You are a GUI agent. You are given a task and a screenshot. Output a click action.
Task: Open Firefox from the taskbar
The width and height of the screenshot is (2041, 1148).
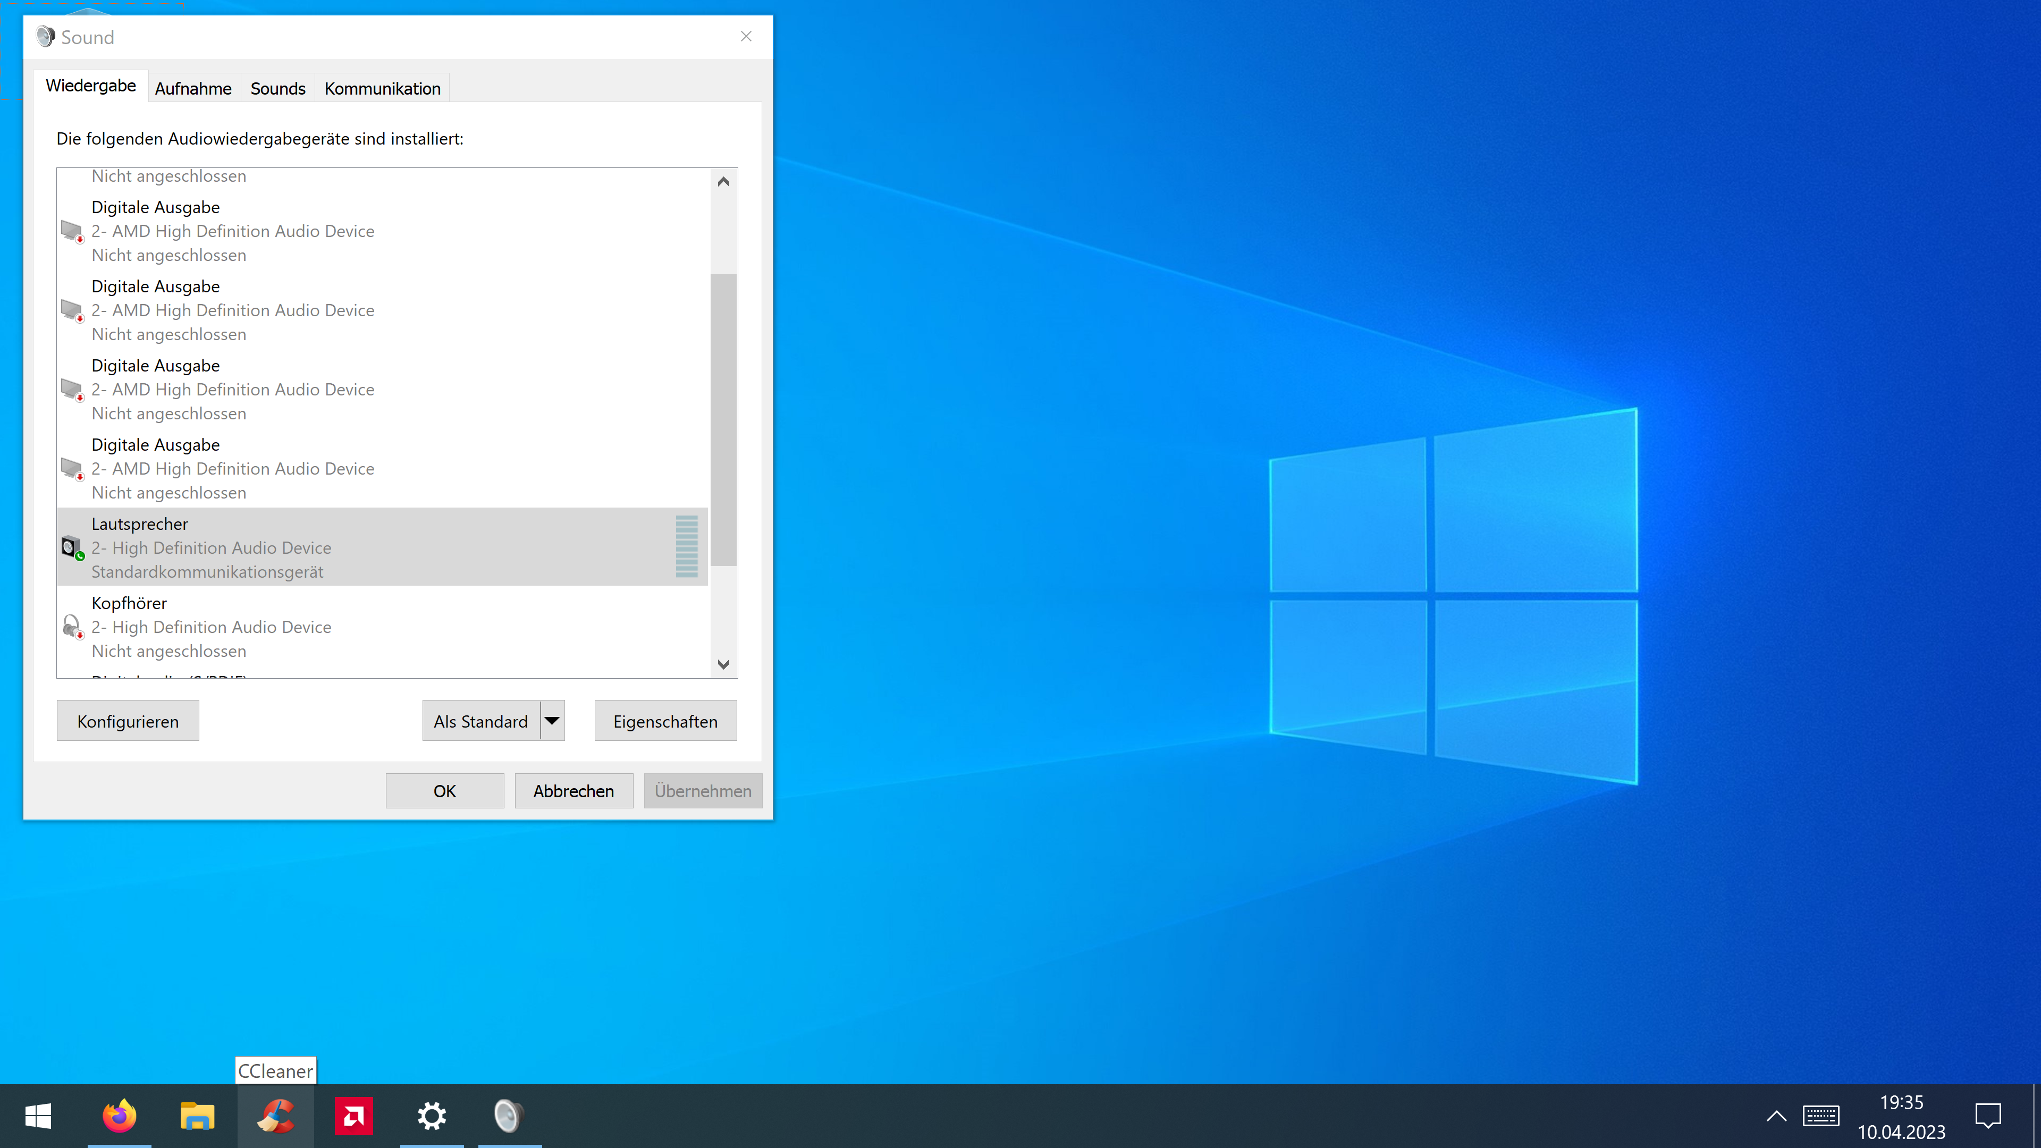[120, 1116]
